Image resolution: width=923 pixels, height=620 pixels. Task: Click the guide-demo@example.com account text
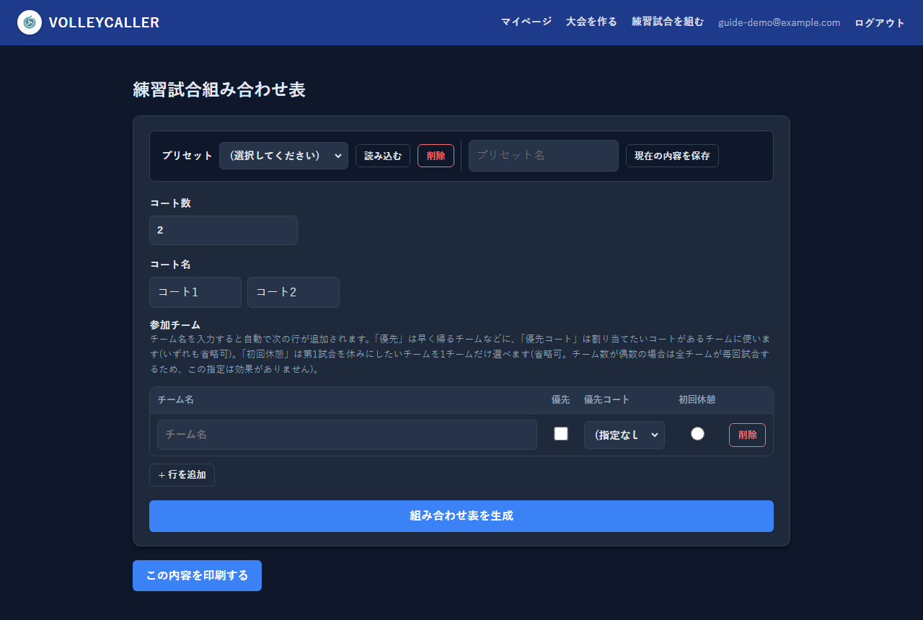(x=780, y=22)
